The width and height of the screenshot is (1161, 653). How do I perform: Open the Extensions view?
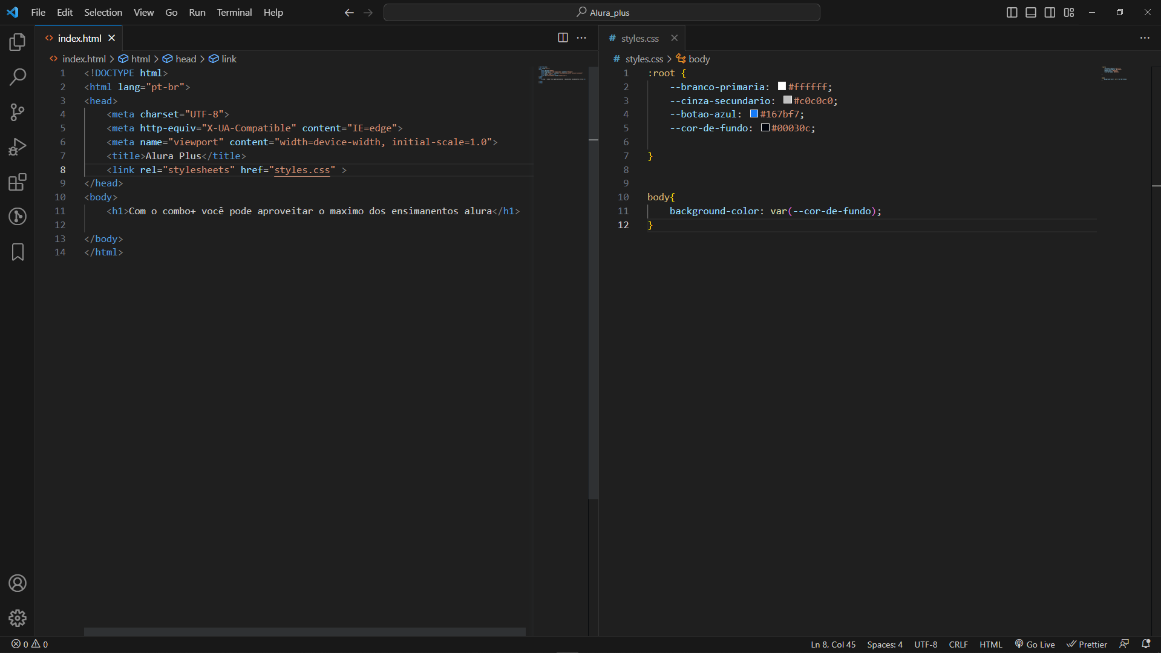pos(18,182)
